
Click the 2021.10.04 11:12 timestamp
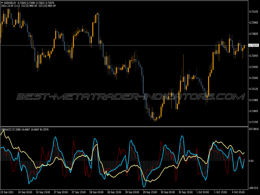tap(11, 6)
